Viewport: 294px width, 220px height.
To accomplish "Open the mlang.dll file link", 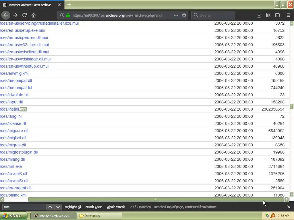I will [12, 159].
